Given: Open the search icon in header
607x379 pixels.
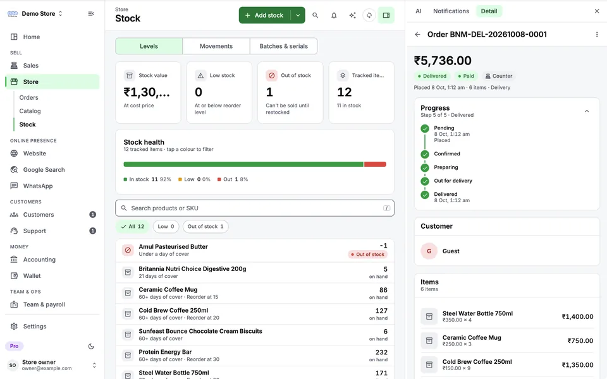Looking at the screenshot, I should [315, 15].
